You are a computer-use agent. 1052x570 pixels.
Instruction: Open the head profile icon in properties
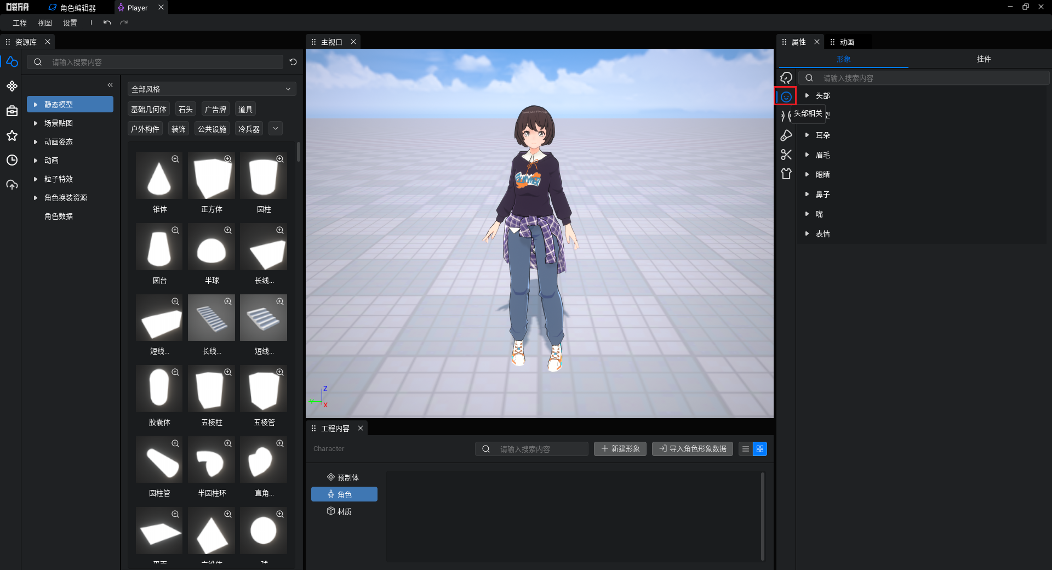(786, 78)
